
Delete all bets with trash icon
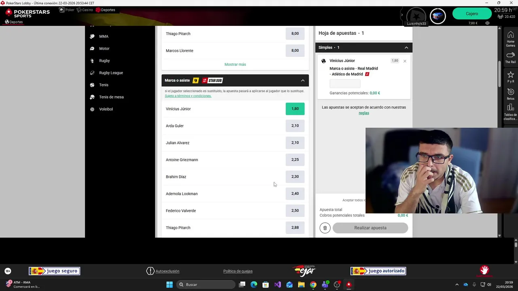pyautogui.click(x=325, y=228)
